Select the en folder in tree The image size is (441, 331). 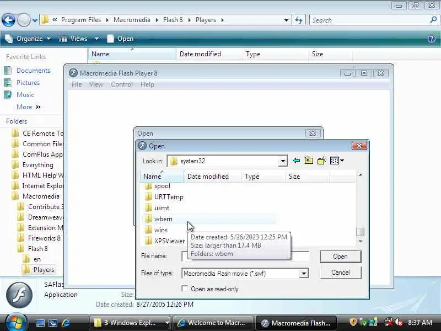click(x=32, y=259)
